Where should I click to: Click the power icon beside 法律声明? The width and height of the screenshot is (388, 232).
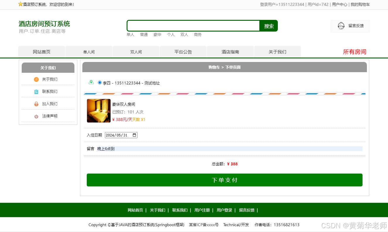coord(36,116)
